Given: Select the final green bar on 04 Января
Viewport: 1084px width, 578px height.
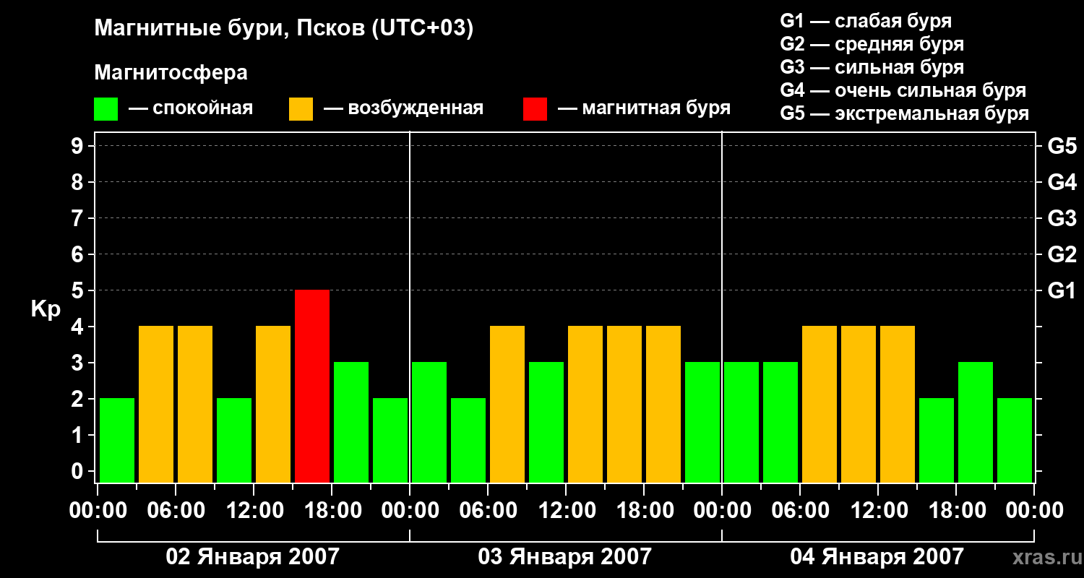Looking at the screenshot, I should click(1015, 440).
